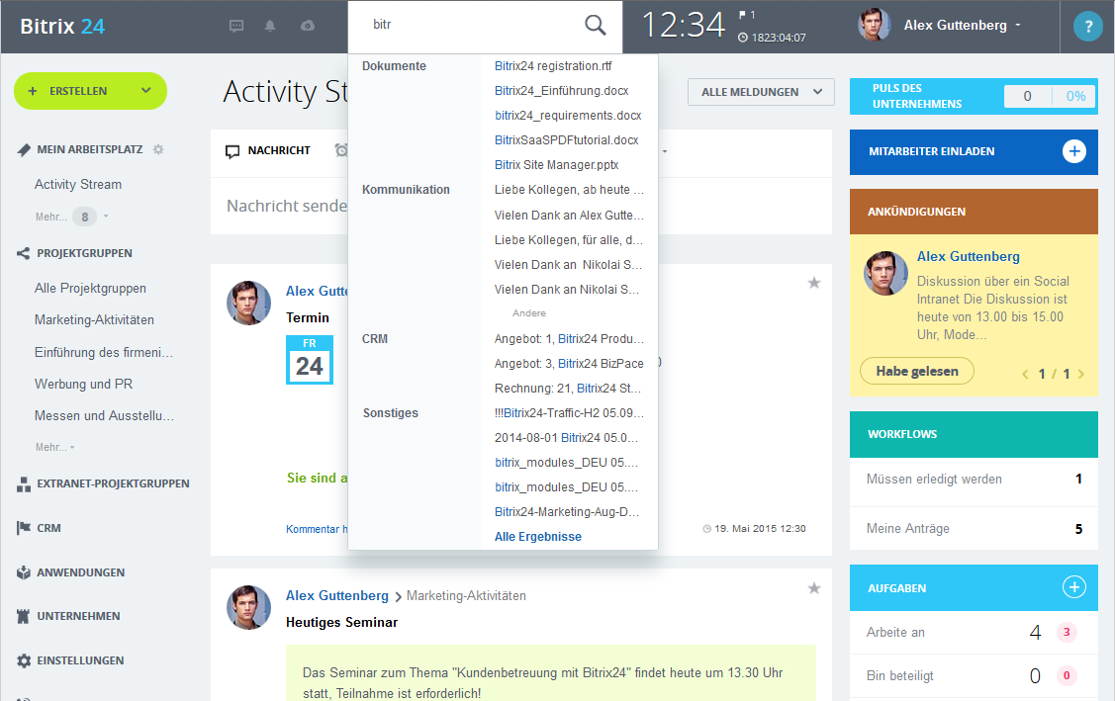Open Alle Meldungen filter dropdown
Screen dimensions: 1115x701
pyautogui.click(x=761, y=92)
